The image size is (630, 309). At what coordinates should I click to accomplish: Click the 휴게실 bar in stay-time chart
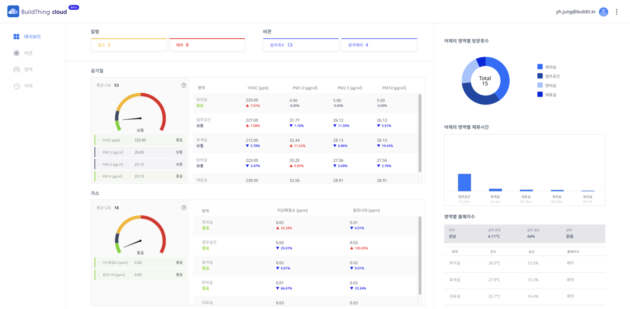(x=495, y=190)
